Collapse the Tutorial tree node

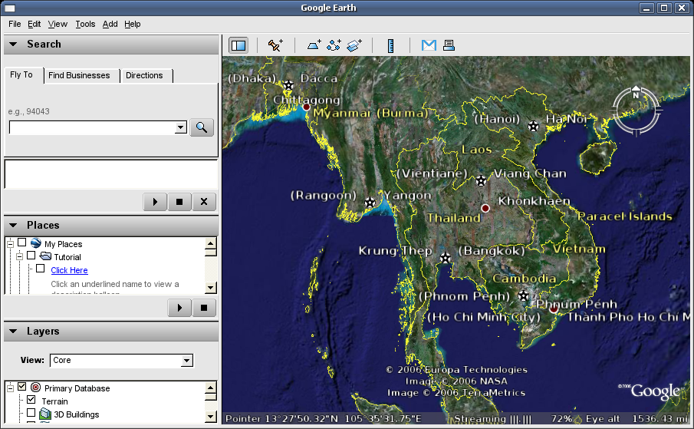click(19, 257)
